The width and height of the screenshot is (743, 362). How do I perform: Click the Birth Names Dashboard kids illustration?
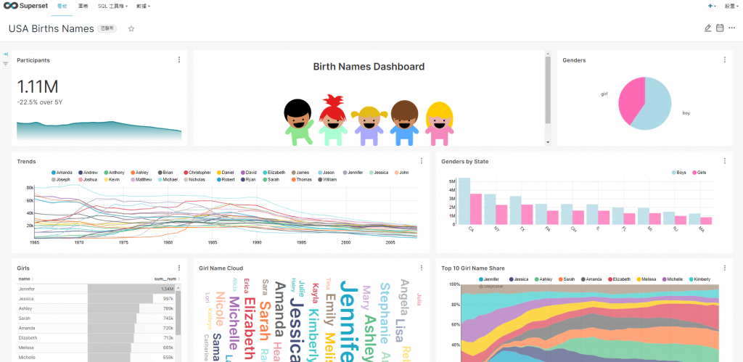coord(369,120)
